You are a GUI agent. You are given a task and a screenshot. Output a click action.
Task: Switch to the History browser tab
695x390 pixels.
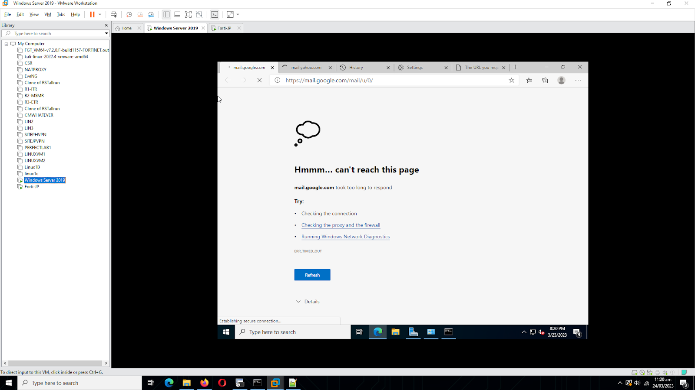tap(356, 68)
